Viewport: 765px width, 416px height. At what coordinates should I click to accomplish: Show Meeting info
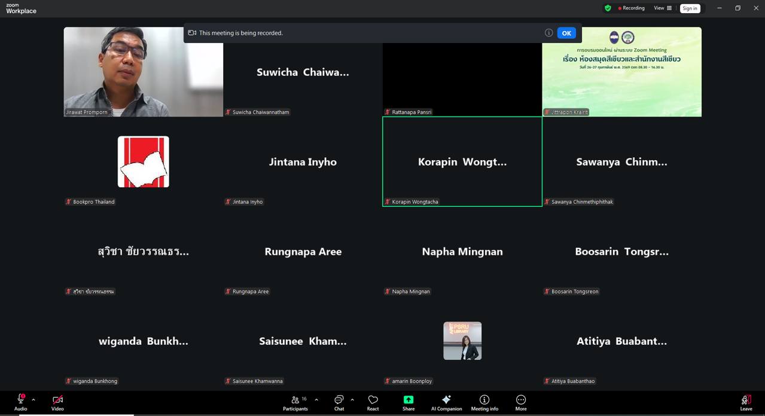(x=484, y=402)
